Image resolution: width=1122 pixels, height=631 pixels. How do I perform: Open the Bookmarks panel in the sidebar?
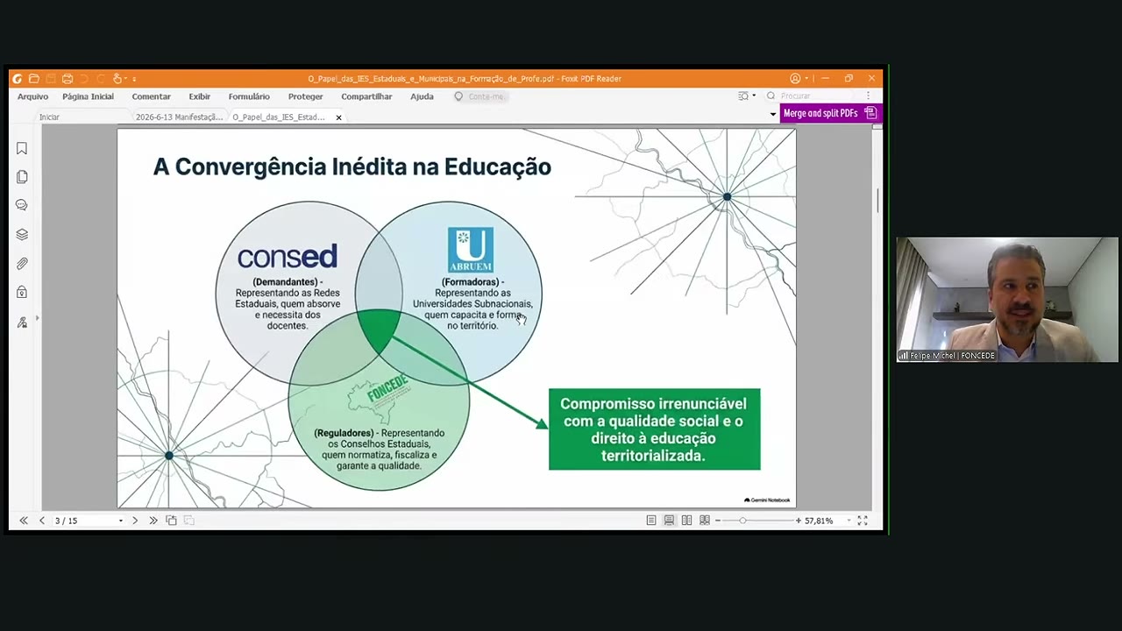point(22,149)
